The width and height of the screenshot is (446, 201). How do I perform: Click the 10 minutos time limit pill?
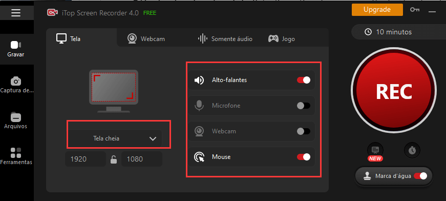point(398,32)
